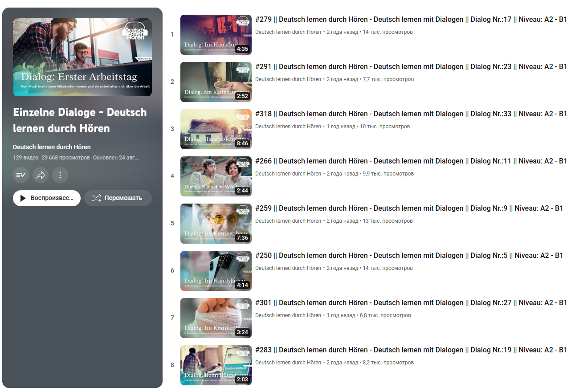
Task: Open the 3:24 Im Krankenhaus thumbnail
Action: tap(216, 318)
